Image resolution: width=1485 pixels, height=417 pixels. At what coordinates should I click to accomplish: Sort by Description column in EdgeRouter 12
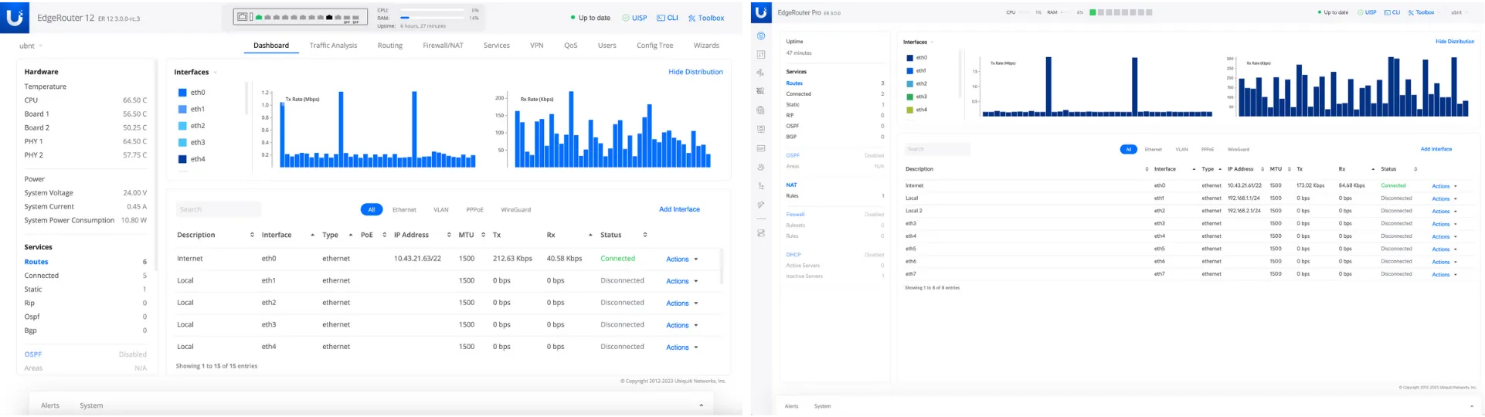[215, 235]
